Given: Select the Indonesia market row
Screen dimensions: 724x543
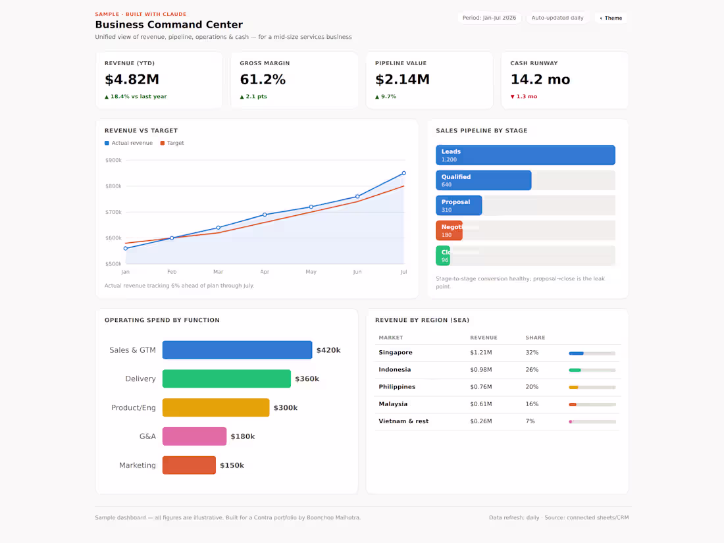Looking at the screenshot, I should (498, 370).
